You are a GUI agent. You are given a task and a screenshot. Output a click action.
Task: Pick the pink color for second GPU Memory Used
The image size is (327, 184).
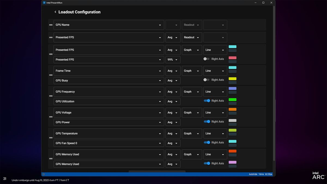[232, 162]
